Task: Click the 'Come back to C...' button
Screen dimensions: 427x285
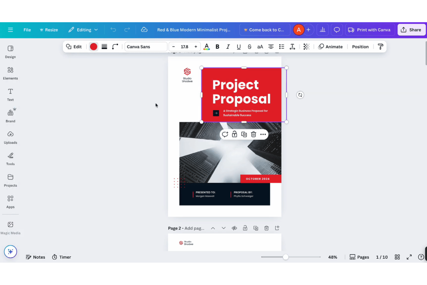Action: tap(265, 30)
